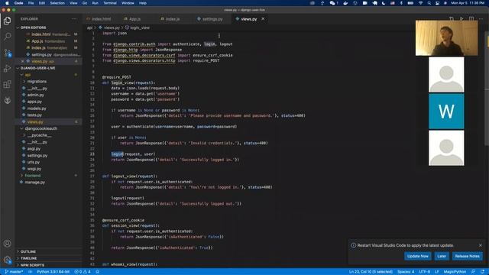Open the Accounts icon in activity bar
489x275 pixels.
[7, 244]
